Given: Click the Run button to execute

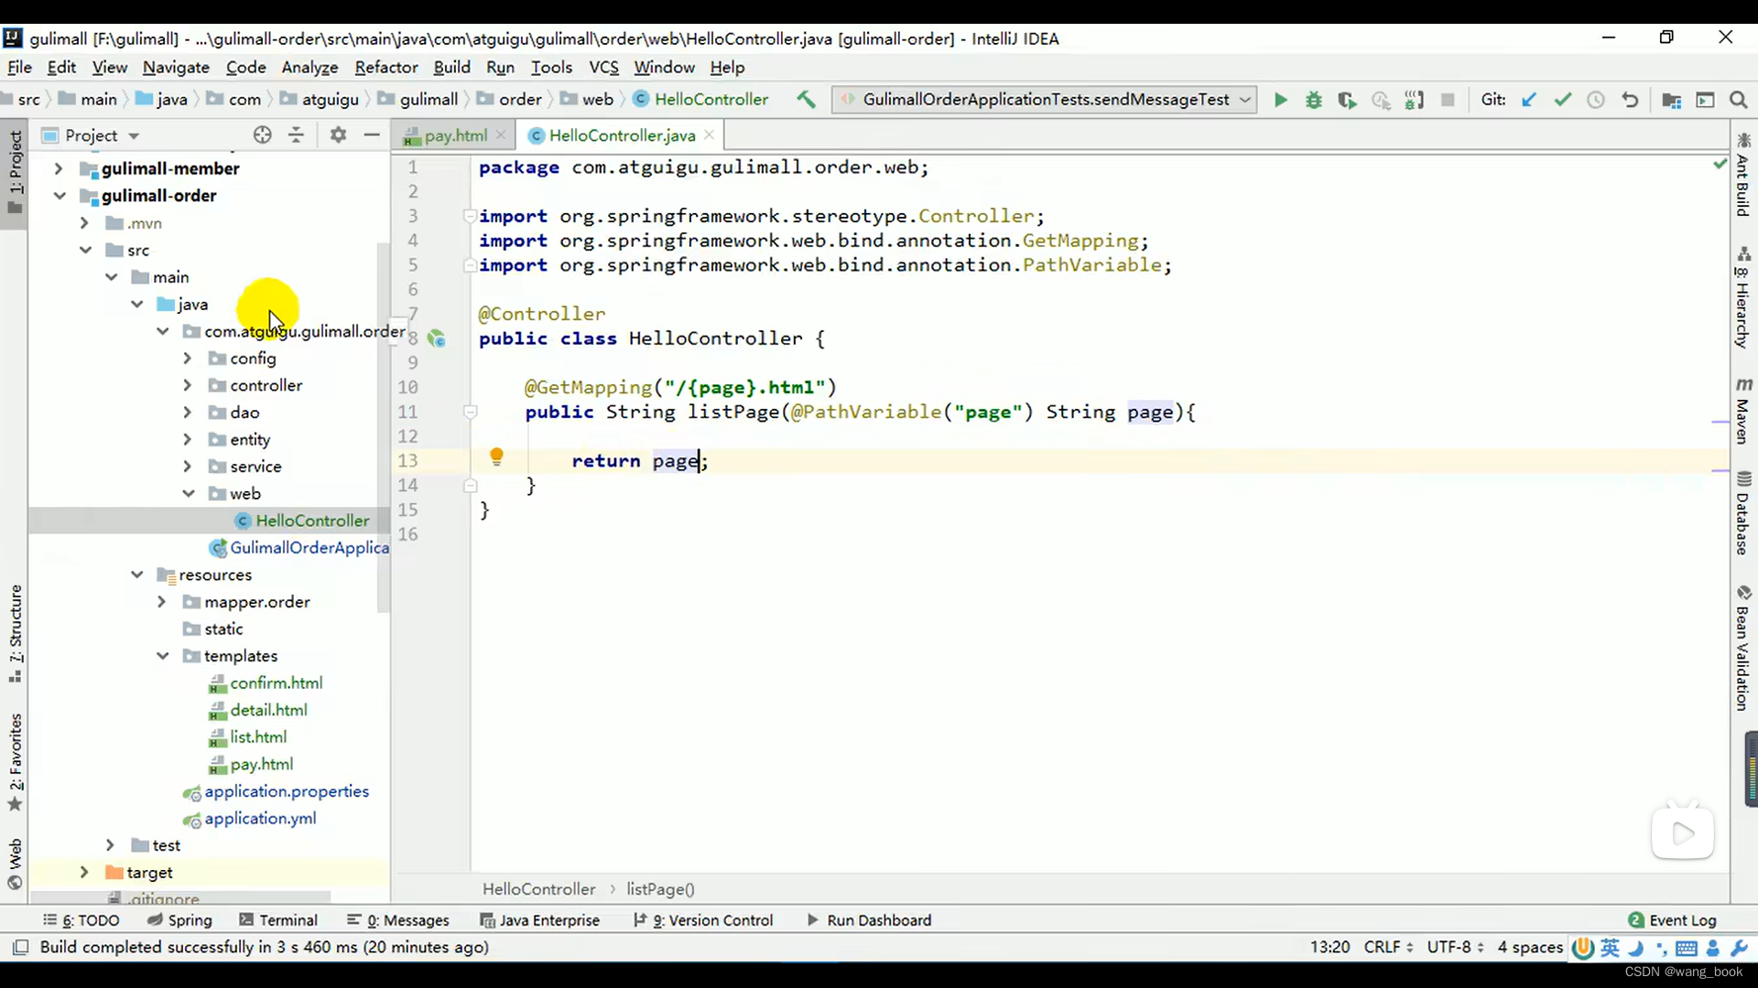Looking at the screenshot, I should click(1280, 99).
